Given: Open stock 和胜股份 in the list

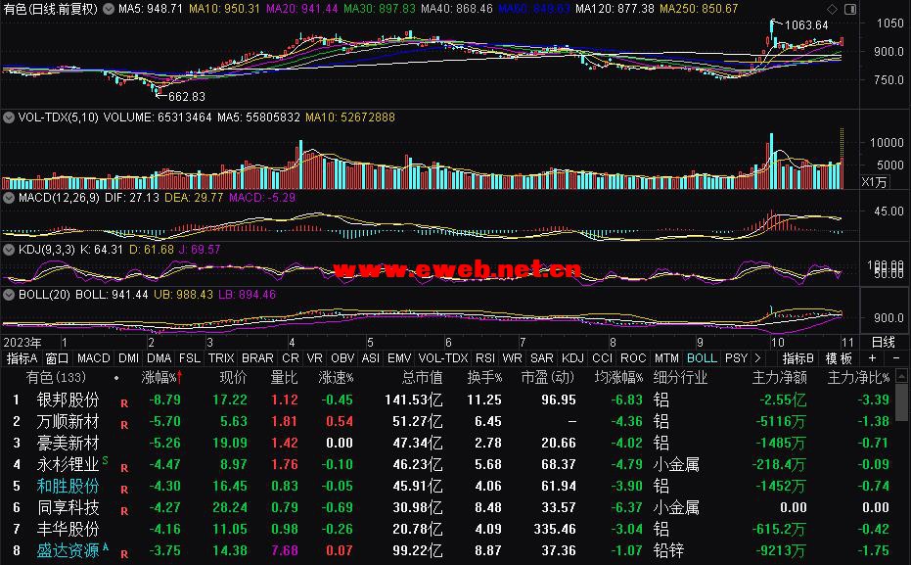Looking at the screenshot, I should tap(68, 486).
